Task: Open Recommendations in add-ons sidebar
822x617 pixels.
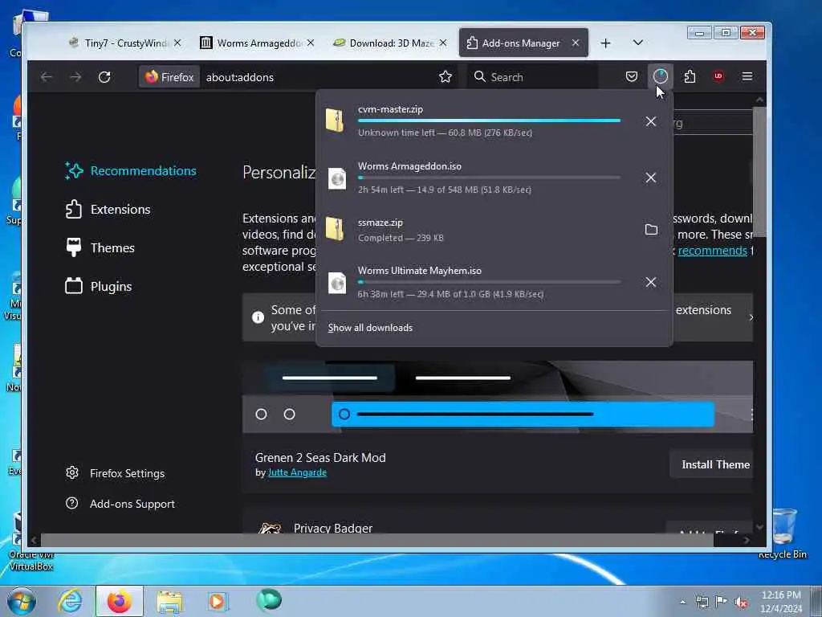Action: 131,170
